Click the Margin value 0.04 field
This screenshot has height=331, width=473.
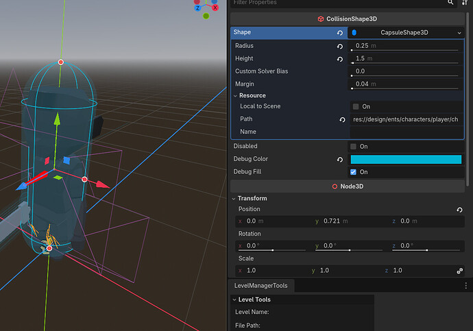click(406, 84)
